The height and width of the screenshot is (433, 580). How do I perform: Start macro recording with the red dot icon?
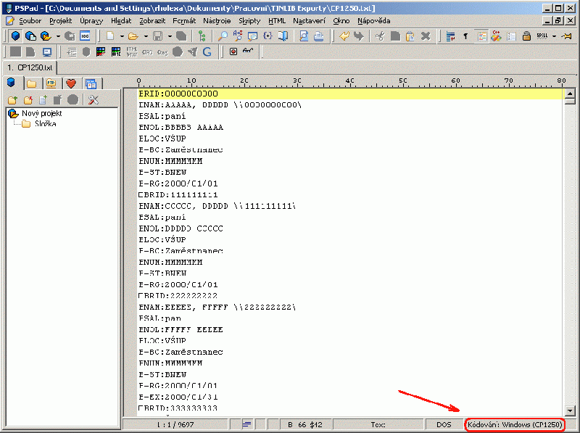pyautogui.click(x=233, y=51)
